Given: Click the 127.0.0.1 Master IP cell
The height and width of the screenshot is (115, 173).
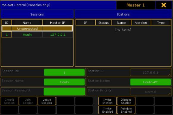Looking at the screenshot, I should tap(58, 35).
